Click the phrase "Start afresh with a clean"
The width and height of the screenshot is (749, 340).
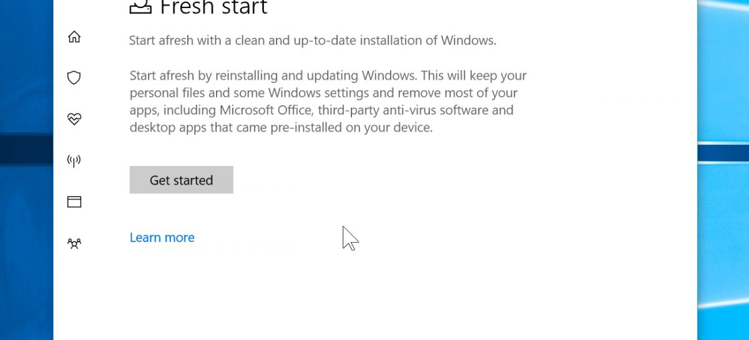pyautogui.click(x=192, y=41)
